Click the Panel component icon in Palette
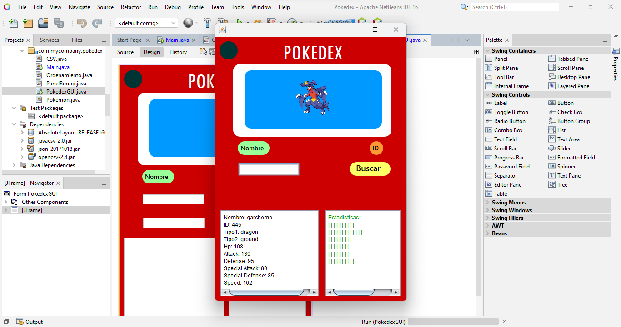621x327 pixels. [489, 59]
